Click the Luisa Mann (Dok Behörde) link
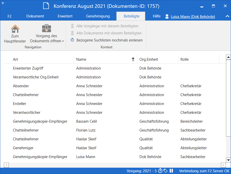The image size is (231, 174). pyautogui.click(x=193, y=17)
